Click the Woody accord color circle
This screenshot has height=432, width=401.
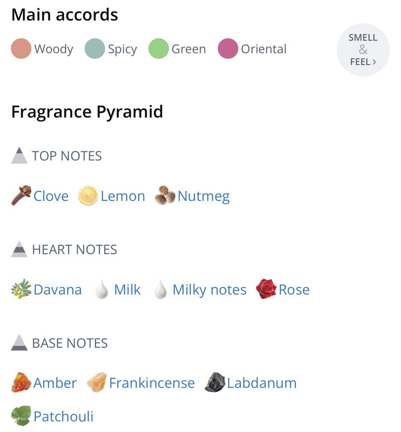click(x=21, y=48)
